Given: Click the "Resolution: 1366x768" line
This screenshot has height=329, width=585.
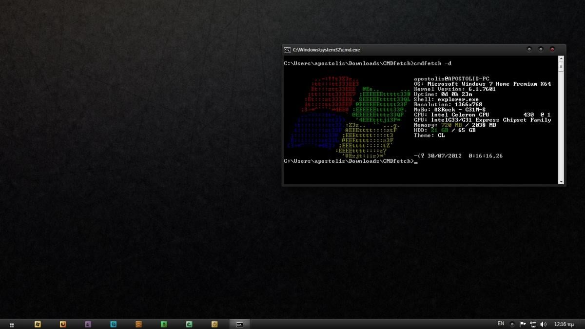Looking at the screenshot, I should coord(448,104).
